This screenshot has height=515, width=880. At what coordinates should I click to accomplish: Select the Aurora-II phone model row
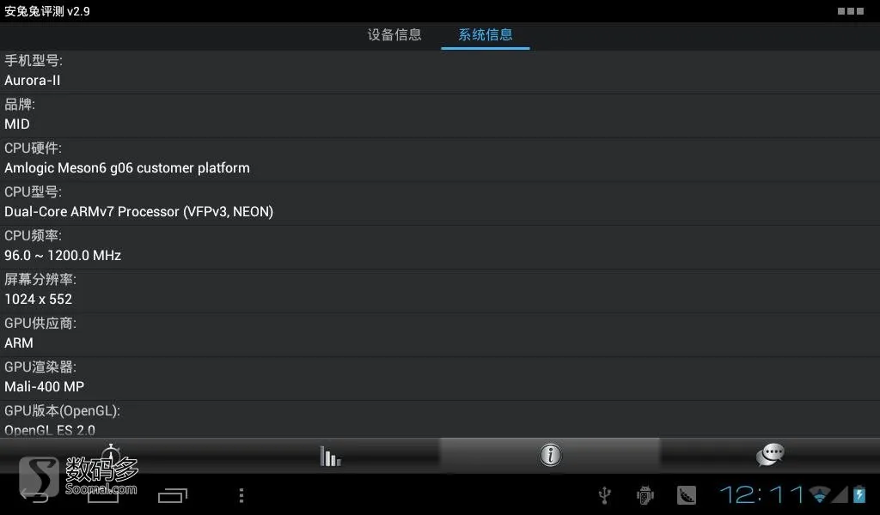point(440,72)
